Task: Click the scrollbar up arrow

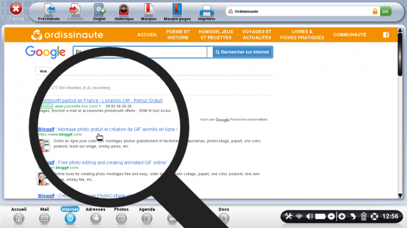Action: click(400, 31)
